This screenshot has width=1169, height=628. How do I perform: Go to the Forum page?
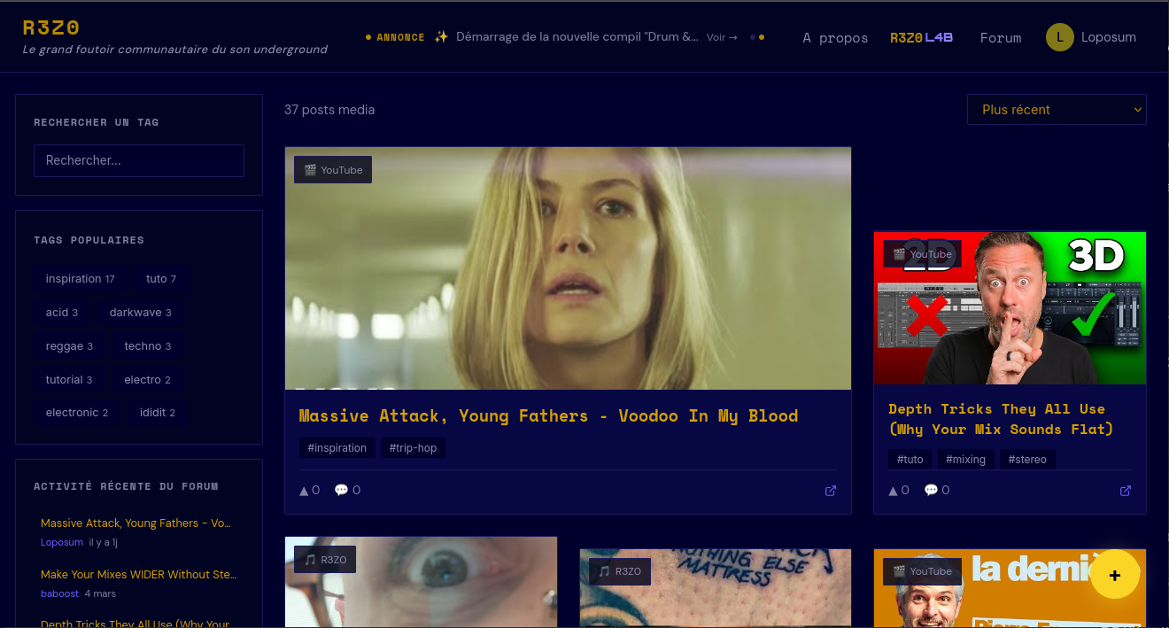click(x=1001, y=38)
